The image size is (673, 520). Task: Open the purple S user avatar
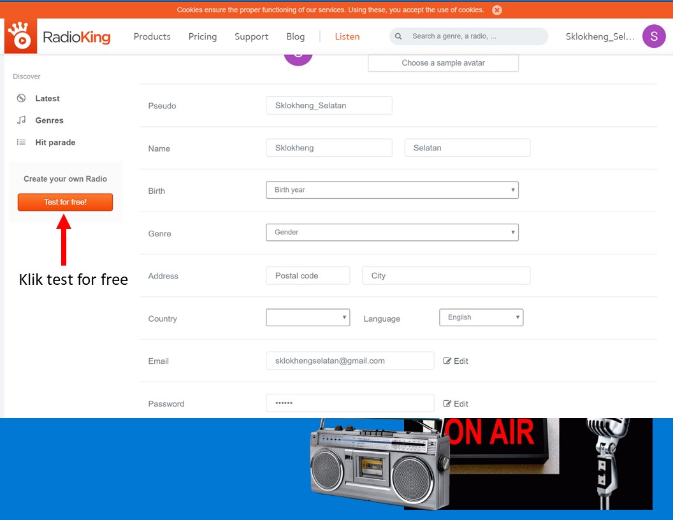(x=654, y=36)
